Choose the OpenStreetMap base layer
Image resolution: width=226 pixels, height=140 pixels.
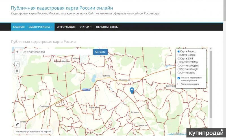click(179, 62)
